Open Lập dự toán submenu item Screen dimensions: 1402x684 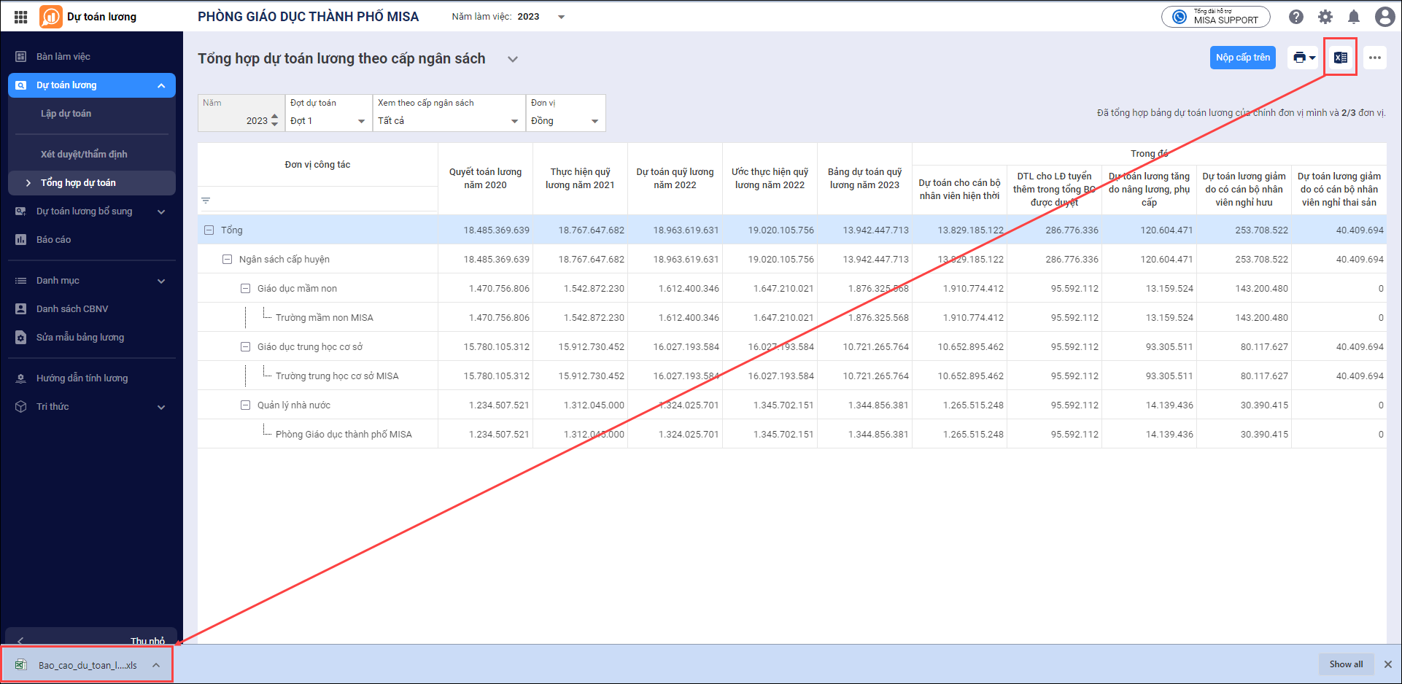[x=92, y=114]
